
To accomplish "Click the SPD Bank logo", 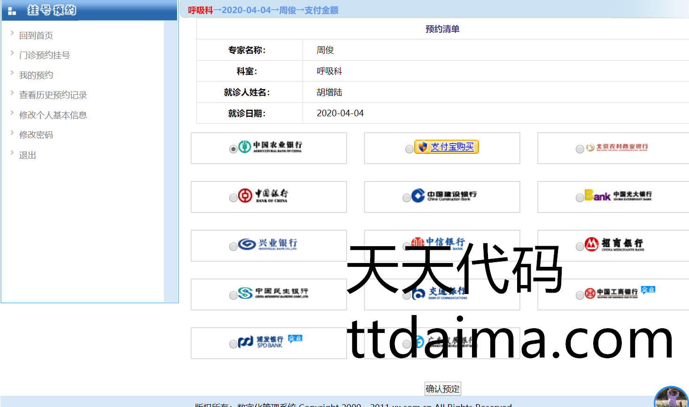I will 270,342.
